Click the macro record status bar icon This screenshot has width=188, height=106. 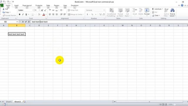(x=5, y=105)
